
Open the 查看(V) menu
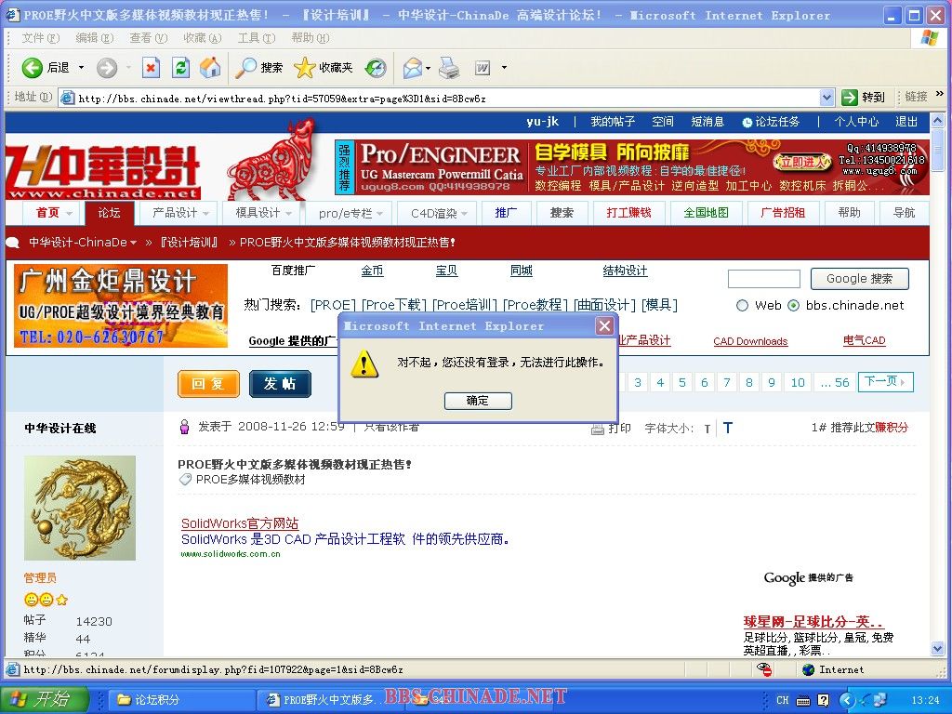coord(148,37)
